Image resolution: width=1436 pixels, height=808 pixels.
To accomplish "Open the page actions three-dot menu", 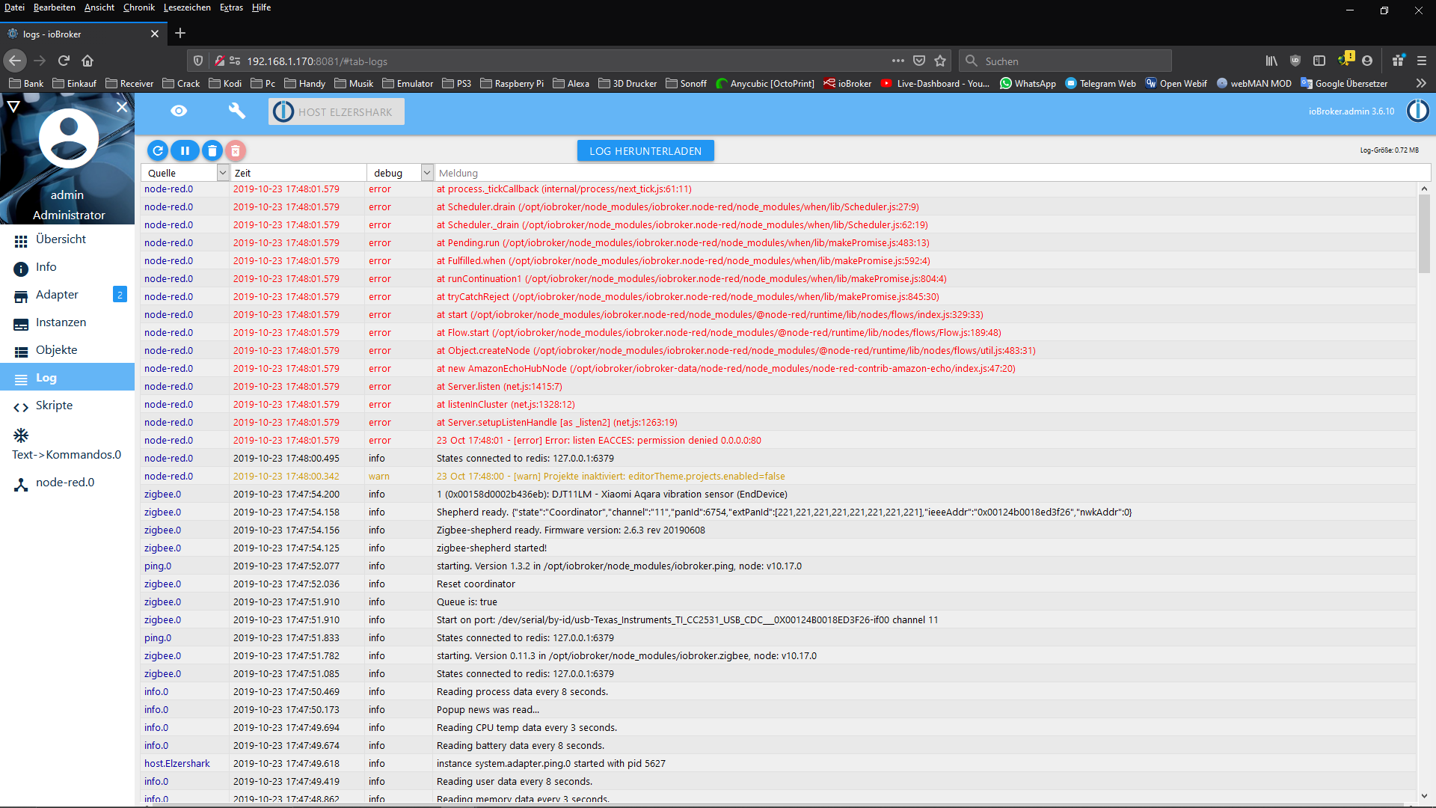I will (897, 61).
